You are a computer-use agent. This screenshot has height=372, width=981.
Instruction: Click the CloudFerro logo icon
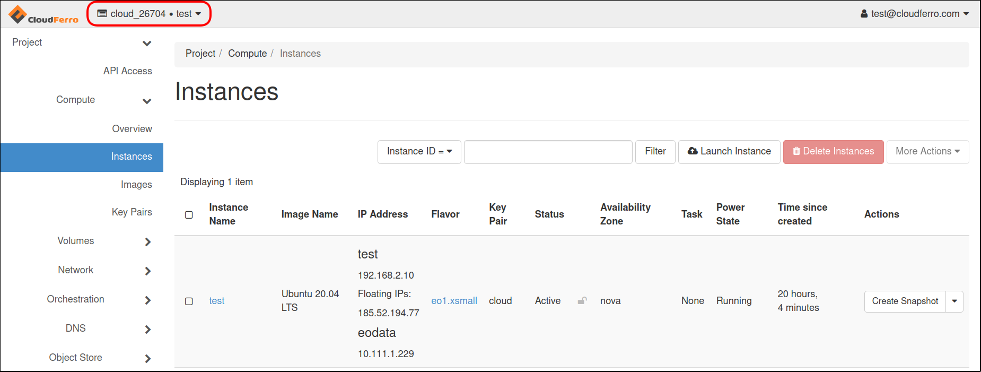click(x=18, y=14)
